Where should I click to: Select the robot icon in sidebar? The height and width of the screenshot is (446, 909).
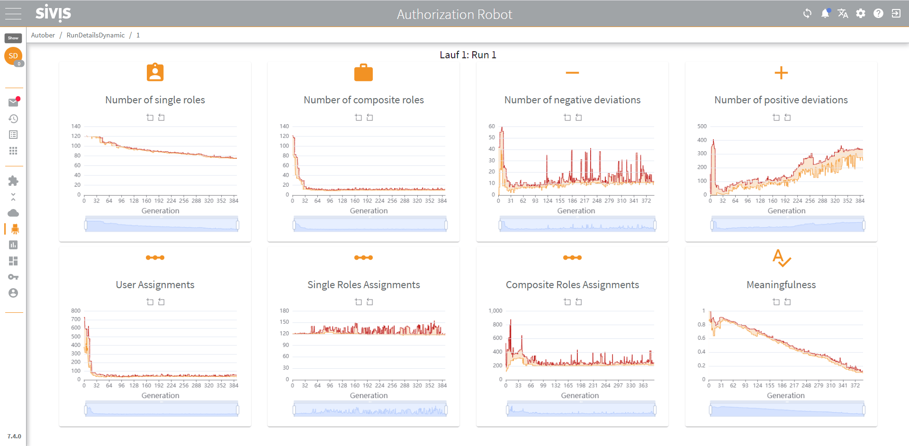15,229
